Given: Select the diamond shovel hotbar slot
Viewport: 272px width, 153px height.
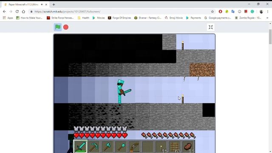Looking at the screenshot, I should point(121,146).
